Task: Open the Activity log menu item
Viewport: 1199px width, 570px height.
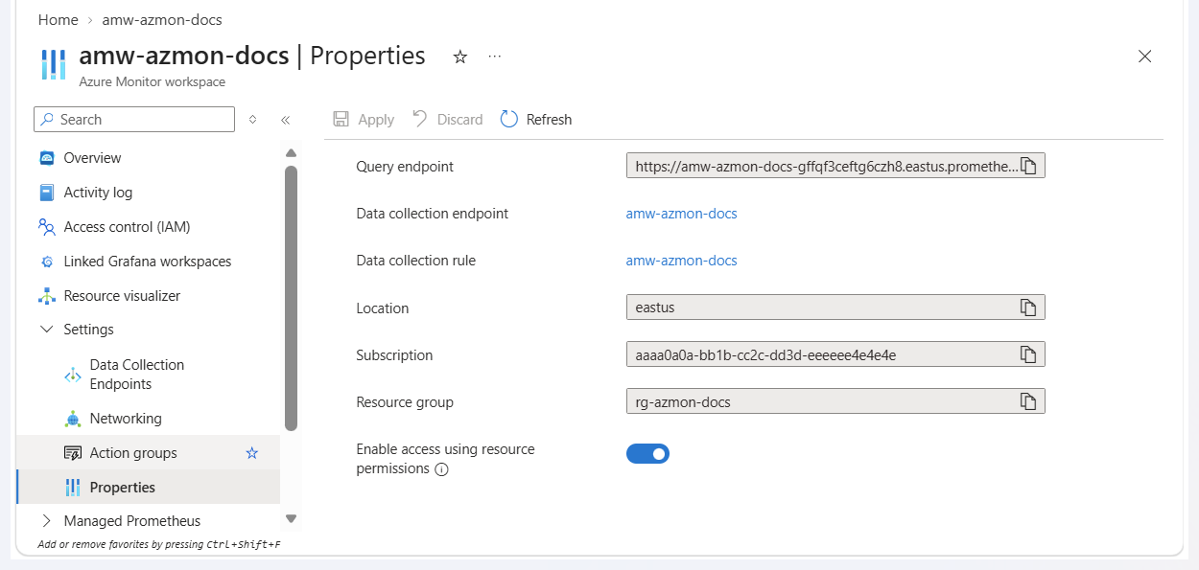Action: [x=98, y=193]
